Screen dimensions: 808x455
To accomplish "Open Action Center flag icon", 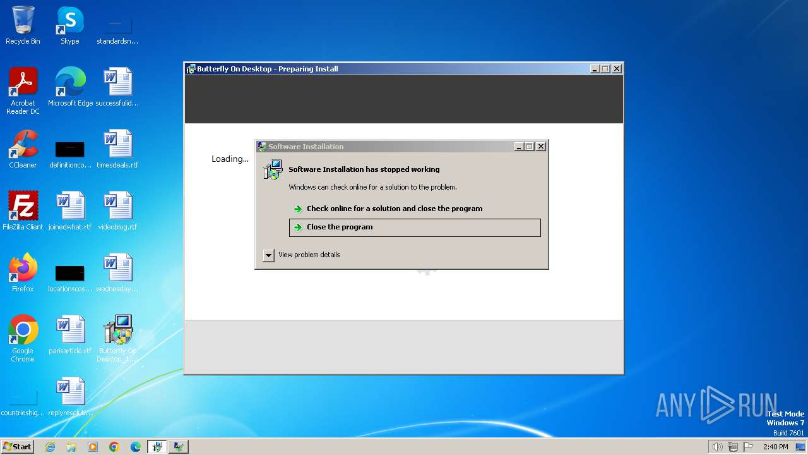I will (x=748, y=447).
